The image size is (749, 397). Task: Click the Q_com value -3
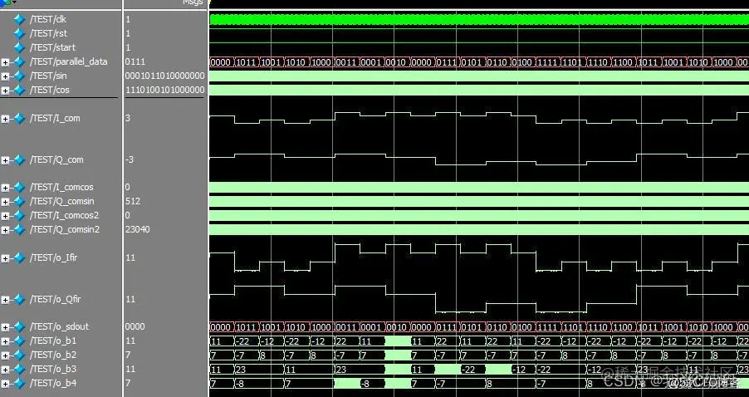(x=130, y=159)
